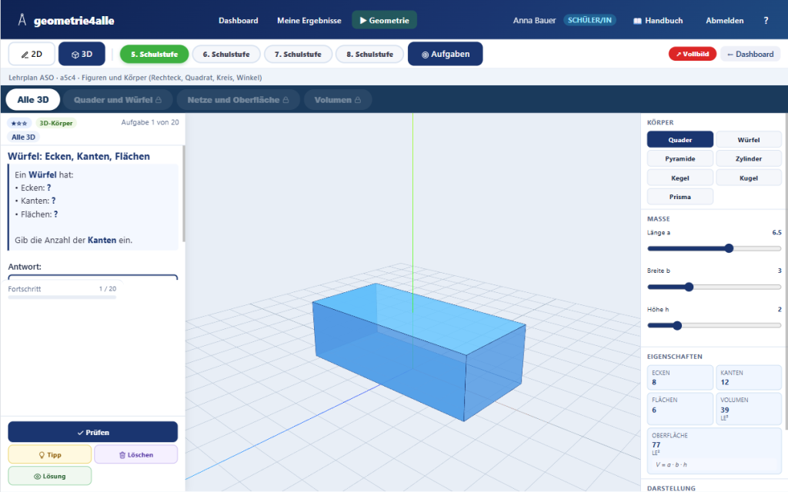Click the Alle 3D tag under difficulty
This screenshot has width=788, height=492.
click(x=24, y=137)
